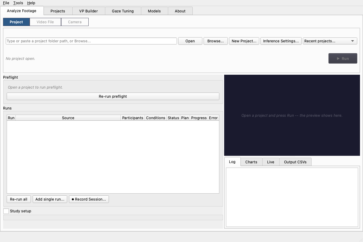This screenshot has width=363, height=242.
Task: Click the dark video preview pane
Action: pyautogui.click(x=292, y=115)
